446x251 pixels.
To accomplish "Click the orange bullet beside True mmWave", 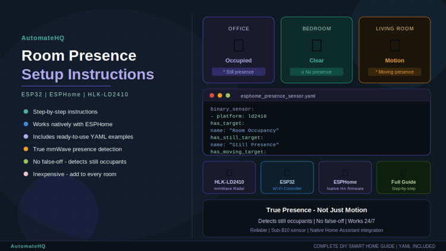I will point(26,149).
